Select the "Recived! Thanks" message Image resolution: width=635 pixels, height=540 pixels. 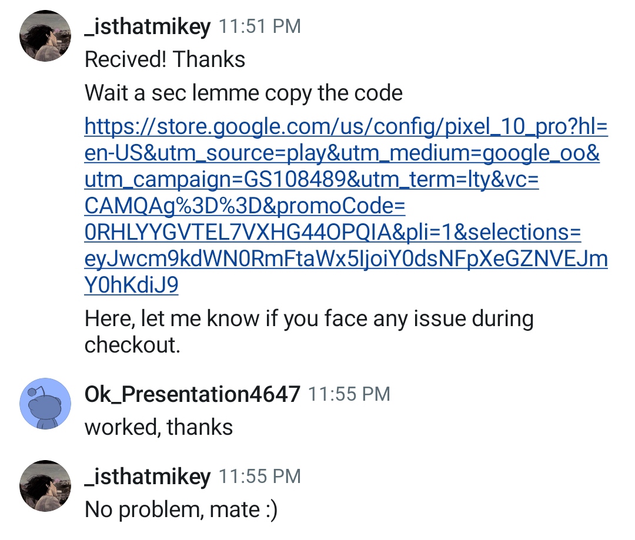165,59
